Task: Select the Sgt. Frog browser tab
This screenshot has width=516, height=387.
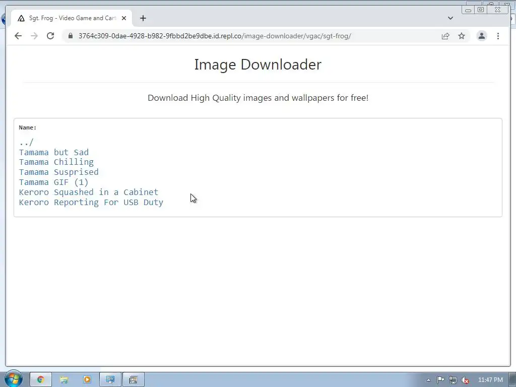Action: (x=72, y=18)
